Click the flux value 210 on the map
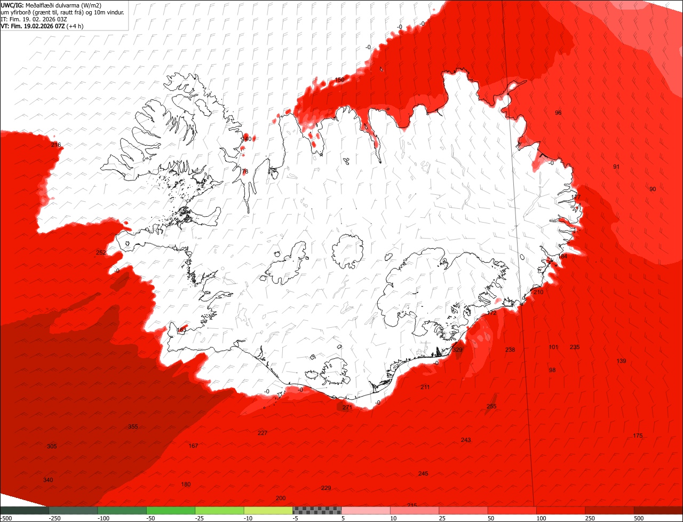 click(x=538, y=292)
